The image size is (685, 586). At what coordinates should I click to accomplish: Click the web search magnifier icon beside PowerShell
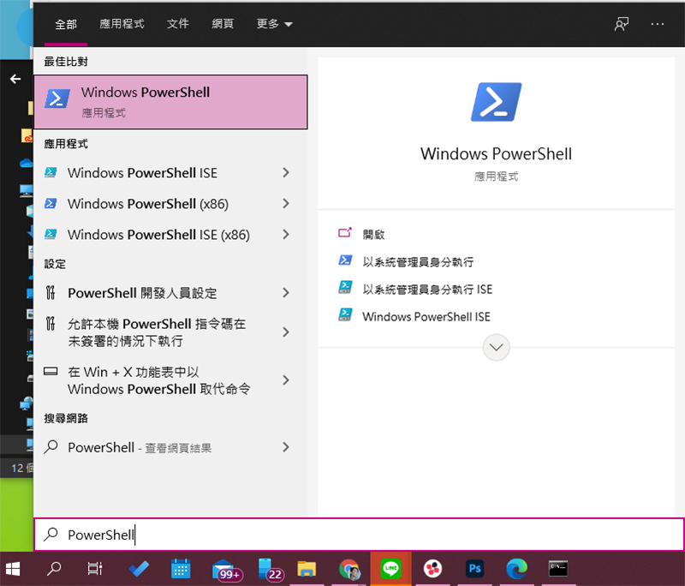[51, 446]
